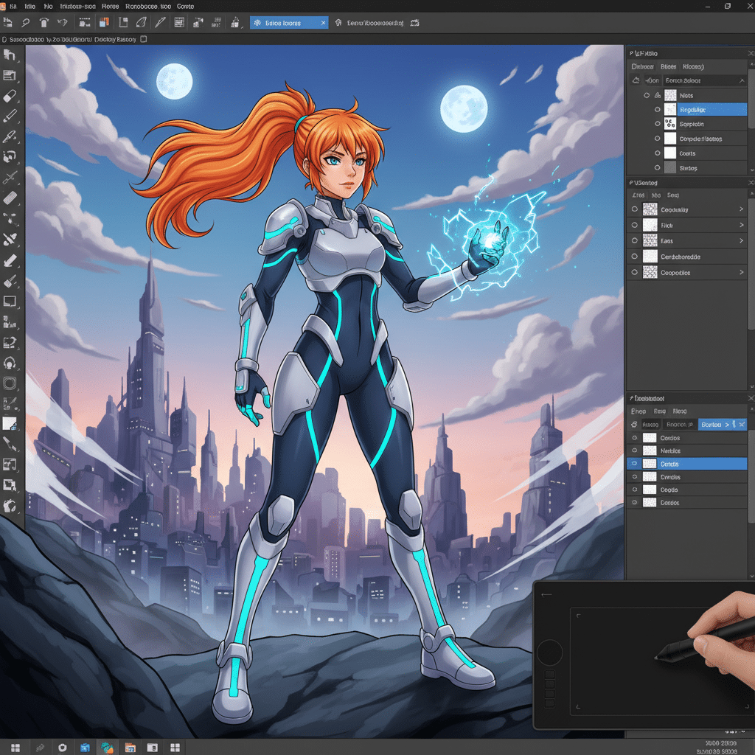Pick the Eraser tool in the left toolbar
Viewport: 755px width, 755px height.
pos(10,96)
